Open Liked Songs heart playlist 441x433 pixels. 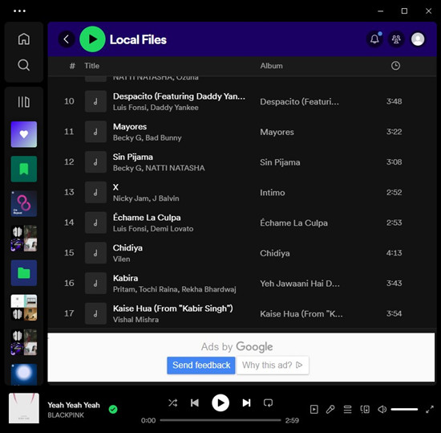[24, 134]
